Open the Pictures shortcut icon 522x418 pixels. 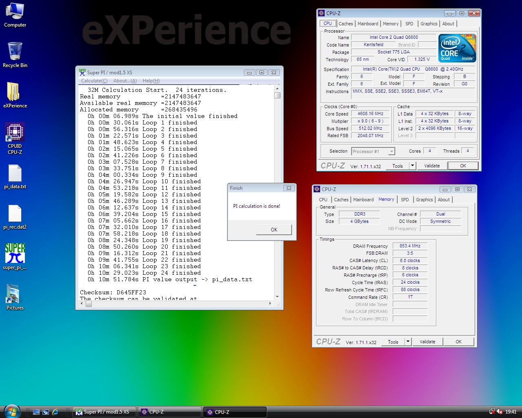[15, 298]
